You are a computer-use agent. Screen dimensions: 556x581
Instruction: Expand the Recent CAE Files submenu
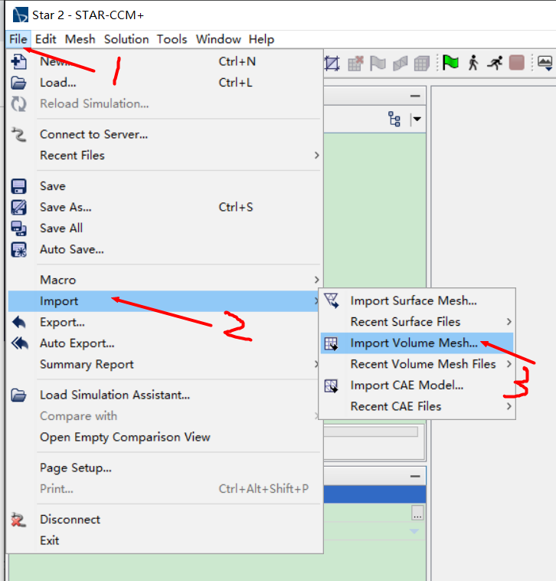[509, 406]
